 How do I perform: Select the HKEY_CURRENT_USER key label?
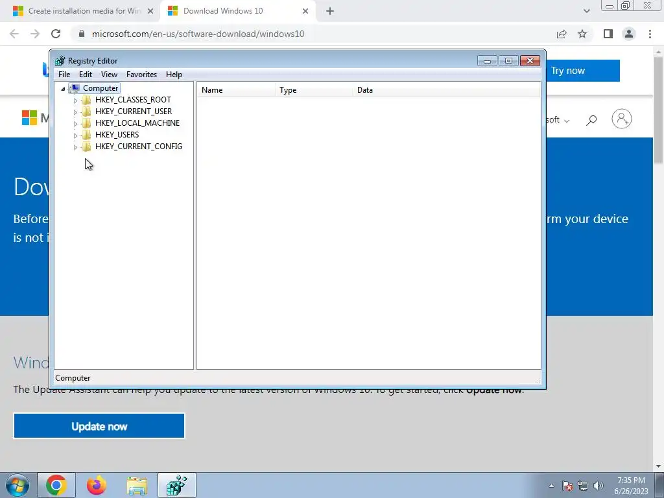pyautogui.click(x=134, y=112)
